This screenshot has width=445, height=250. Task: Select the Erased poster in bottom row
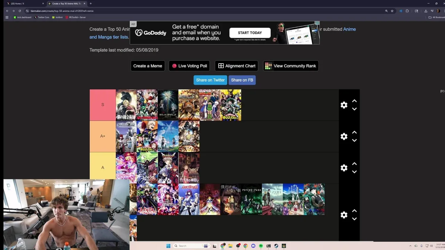230,199
